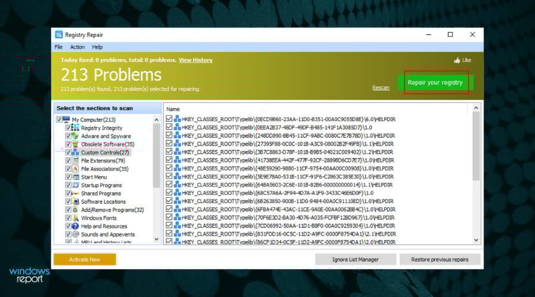The image size is (535, 297).
Task: Click registry key icon for {41738EEA entry
Action: (177, 160)
